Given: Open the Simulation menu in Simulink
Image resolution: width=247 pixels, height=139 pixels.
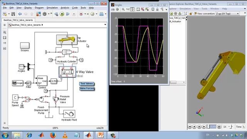Looking at the screenshot, I should tap(52, 8).
